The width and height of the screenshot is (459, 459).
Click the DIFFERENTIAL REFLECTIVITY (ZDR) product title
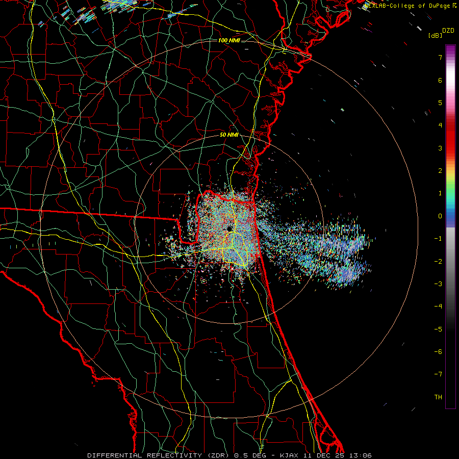[159, 455]
